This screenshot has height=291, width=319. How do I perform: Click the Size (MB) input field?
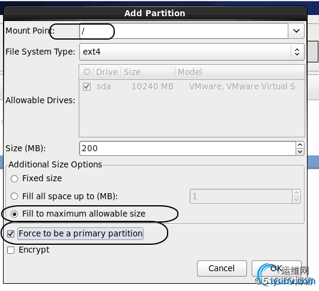tap(187, 149)
